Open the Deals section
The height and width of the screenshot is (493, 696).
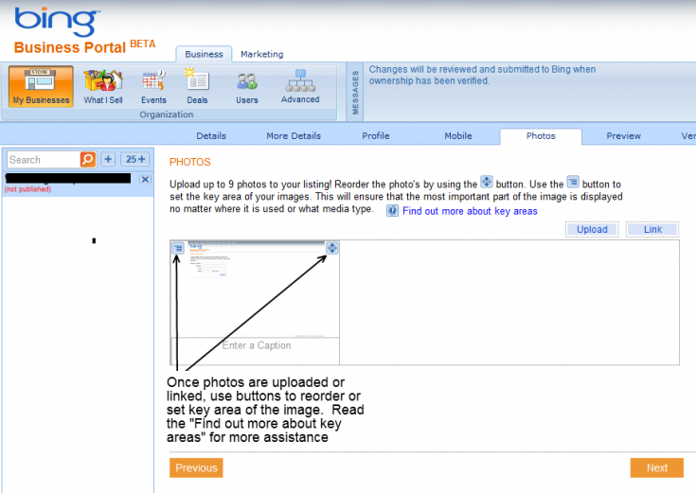click(x=197, y=87)
